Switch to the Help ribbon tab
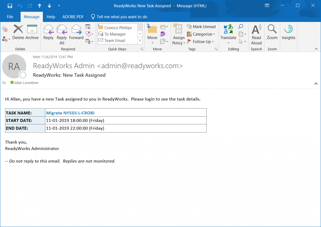Viewport: 321px width, 227px height. pos(50,17)
